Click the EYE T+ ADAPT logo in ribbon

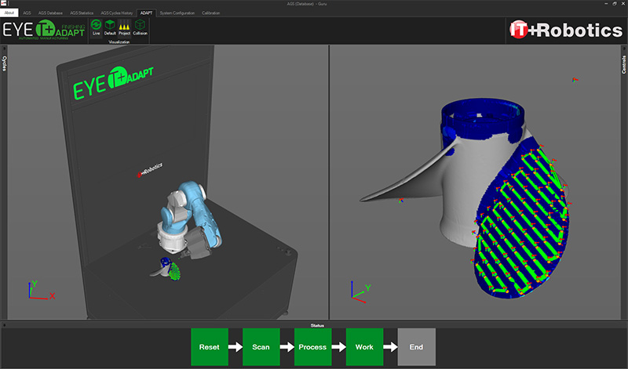click(x=44, y=30)
